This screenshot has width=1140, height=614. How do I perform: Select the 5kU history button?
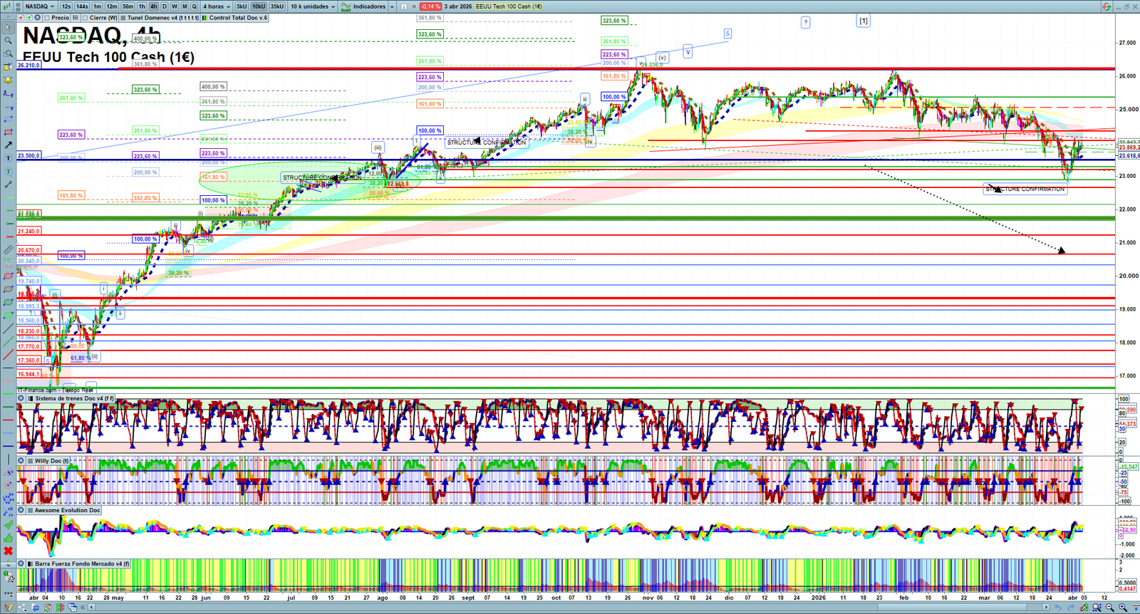pyautogui.click(x=242, y=6)
